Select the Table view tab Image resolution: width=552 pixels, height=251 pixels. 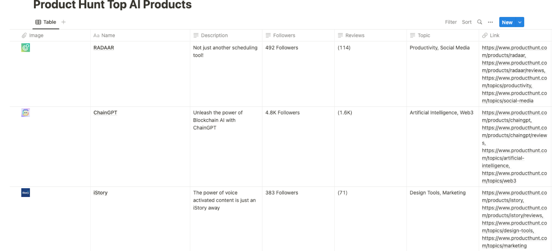point(46,22)
